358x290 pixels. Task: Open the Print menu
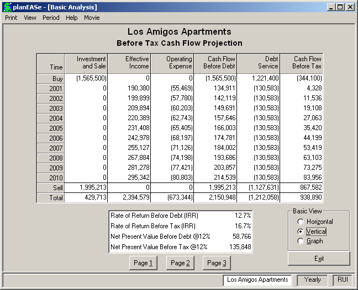[x=11, y=18]
